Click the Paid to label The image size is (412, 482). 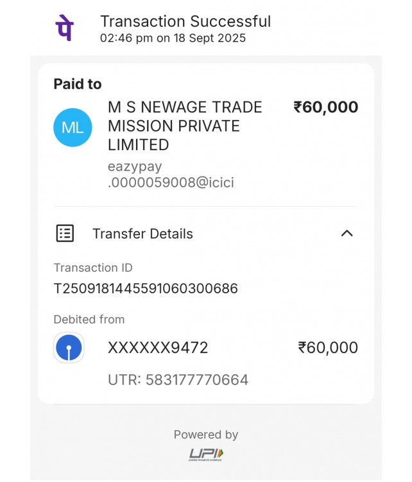coord(78,84)
